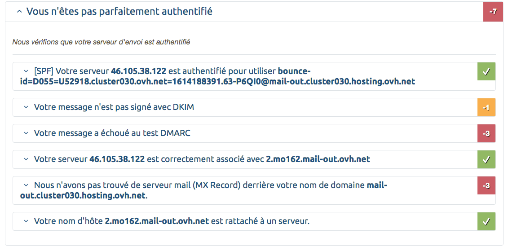The image size is (508, 251).
Task: Expand the DMARC test failed row chevron
Action: click(x=26, y=133)
